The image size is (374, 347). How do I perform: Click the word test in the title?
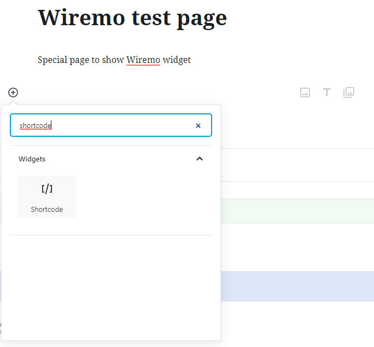(151, 18)
